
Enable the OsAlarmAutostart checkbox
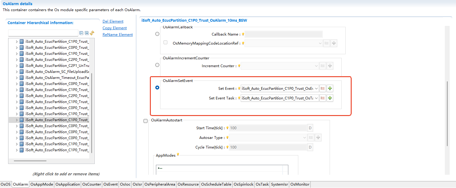(146, 121)
